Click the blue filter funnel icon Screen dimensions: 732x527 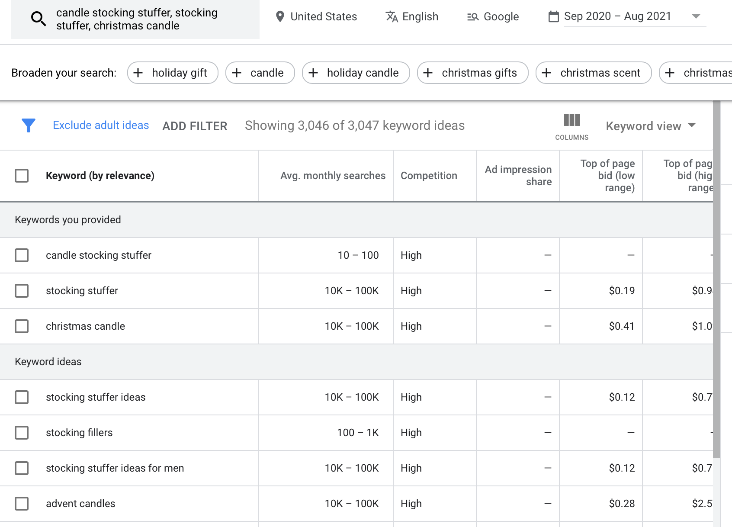click(29, 125)
